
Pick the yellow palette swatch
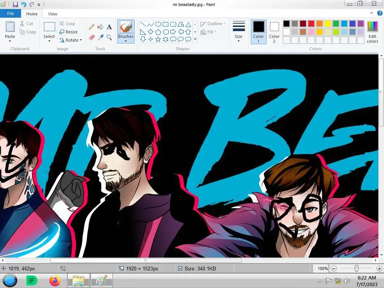tap(328, 24)
